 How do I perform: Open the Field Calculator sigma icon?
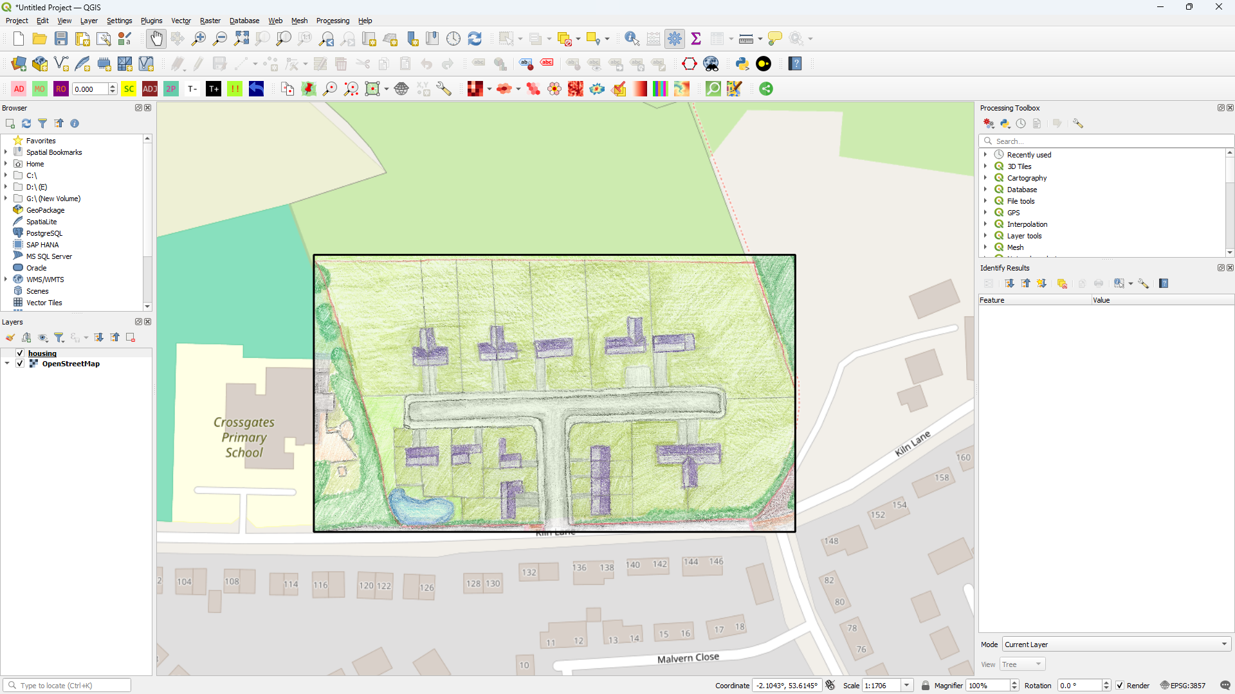[696, 39]
